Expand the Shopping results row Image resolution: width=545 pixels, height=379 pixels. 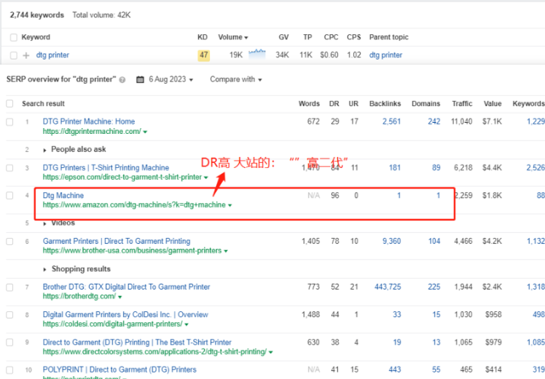(x=46, y=269)
